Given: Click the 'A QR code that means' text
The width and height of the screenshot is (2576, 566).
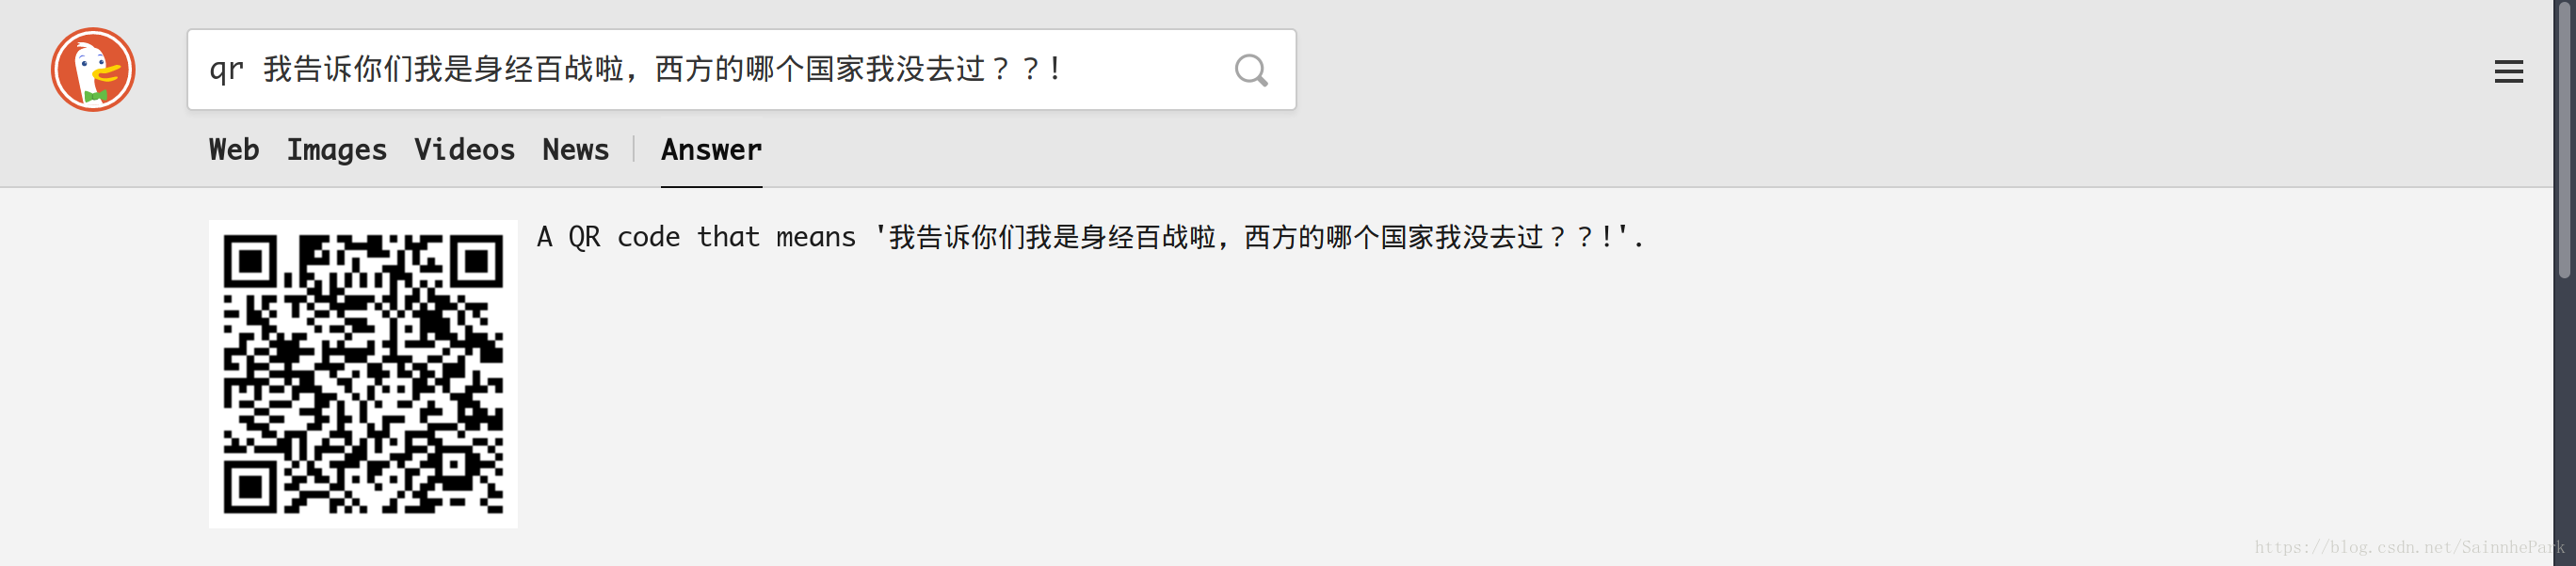Looking at the screenshot, I should (696, 238).
